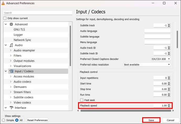Screen dimensions: 181x124
Task: Select the Simple settings radio button
Action: (x=3, y=120)
